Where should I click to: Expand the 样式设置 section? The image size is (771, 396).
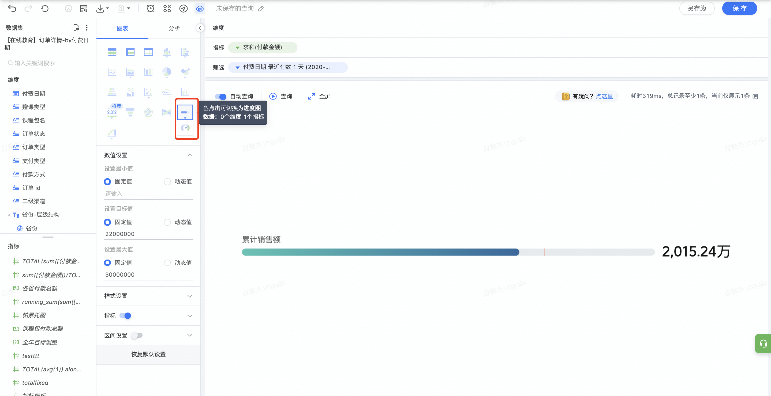coord(190,296)
